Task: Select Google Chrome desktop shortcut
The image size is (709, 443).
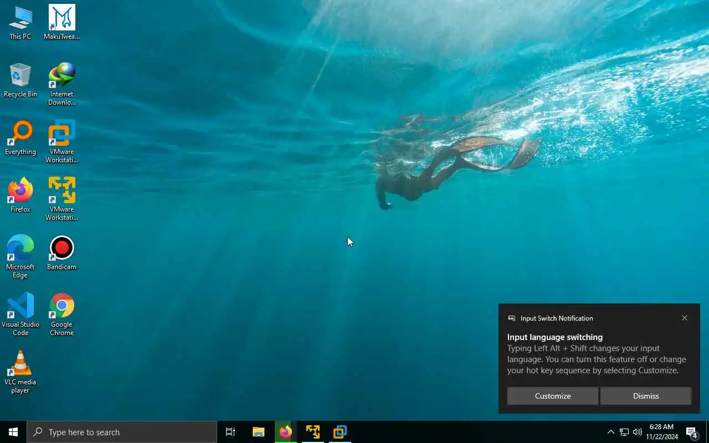Action: (x=61, y=315)
